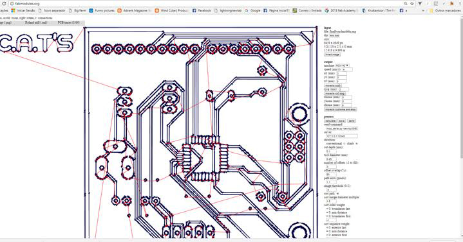
Task: Click the site info icon in address bar
Action: click(12, 4)
